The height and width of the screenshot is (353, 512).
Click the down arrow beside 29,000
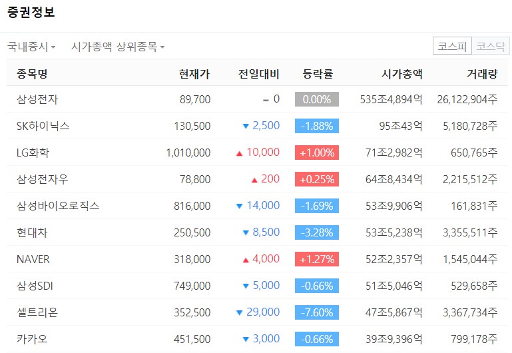point(239,313)
